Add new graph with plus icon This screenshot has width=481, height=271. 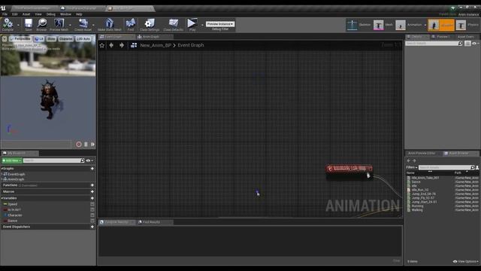92,169
